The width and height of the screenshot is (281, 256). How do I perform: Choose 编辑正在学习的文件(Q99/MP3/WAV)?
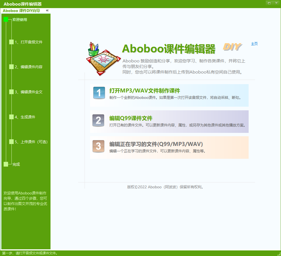[x=156, y=144]
